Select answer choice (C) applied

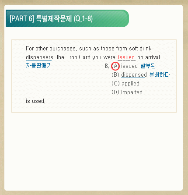(x=125, y=84)
